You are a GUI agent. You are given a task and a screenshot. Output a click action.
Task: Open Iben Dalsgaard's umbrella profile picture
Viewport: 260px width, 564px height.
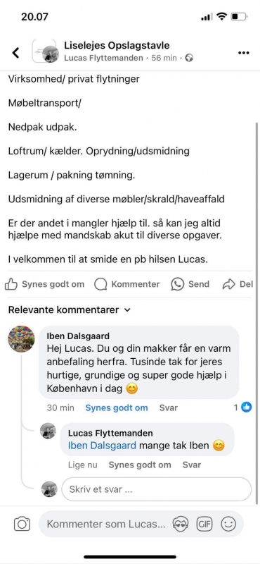pos(22,339)
